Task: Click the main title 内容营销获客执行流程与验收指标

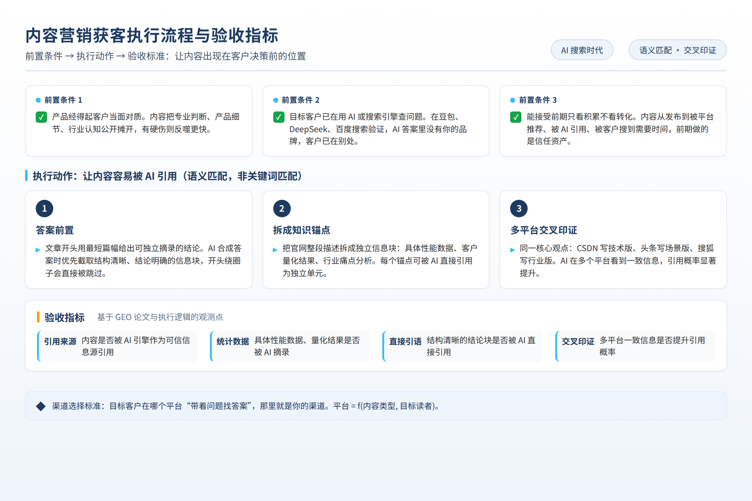Action: [152, 35]
